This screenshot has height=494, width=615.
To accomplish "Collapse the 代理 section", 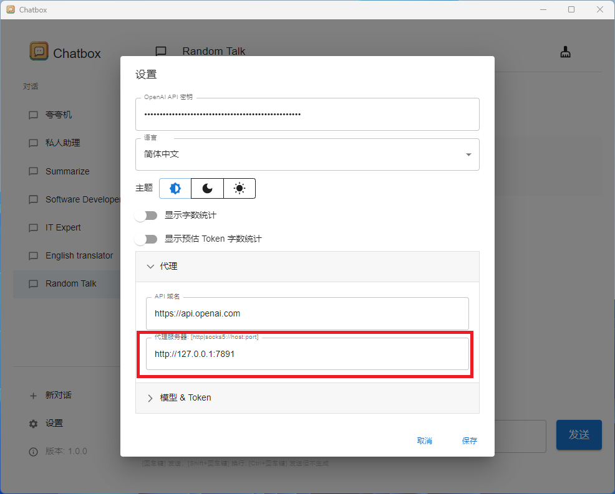I will click(x=307, y=267).
